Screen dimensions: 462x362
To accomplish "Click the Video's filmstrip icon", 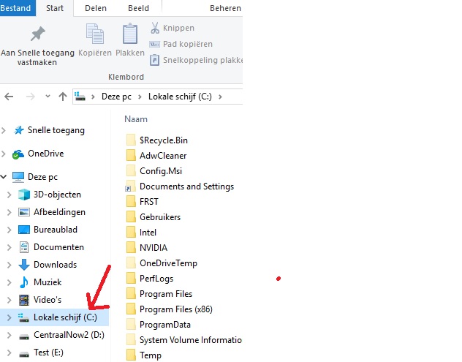I will click(x=24, y=300).
